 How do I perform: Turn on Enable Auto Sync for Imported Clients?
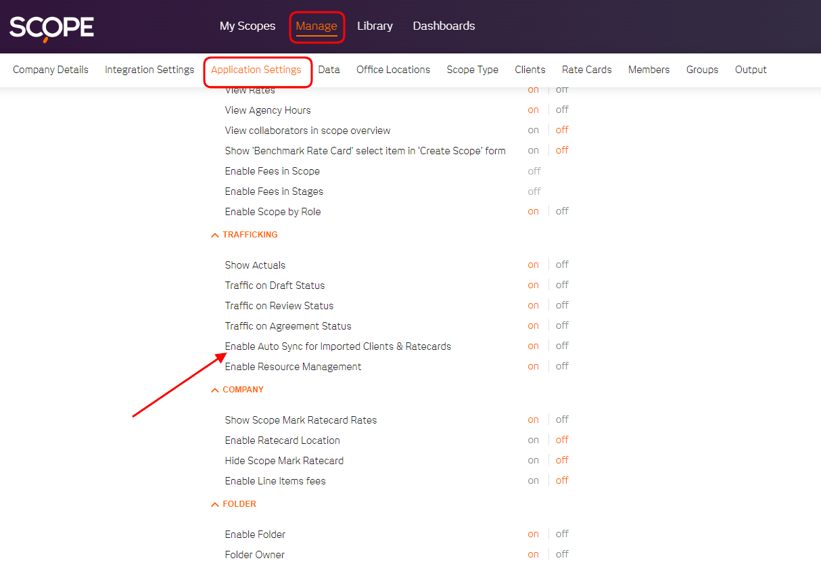pyautogui.click(x=534, y=346)
